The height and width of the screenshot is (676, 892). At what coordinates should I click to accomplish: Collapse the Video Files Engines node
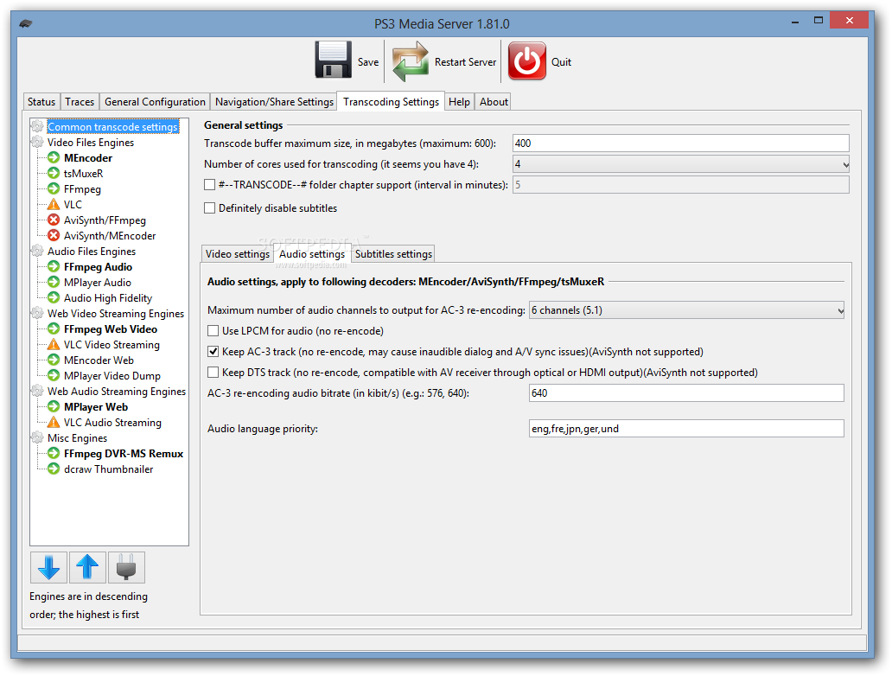point(37,142)
